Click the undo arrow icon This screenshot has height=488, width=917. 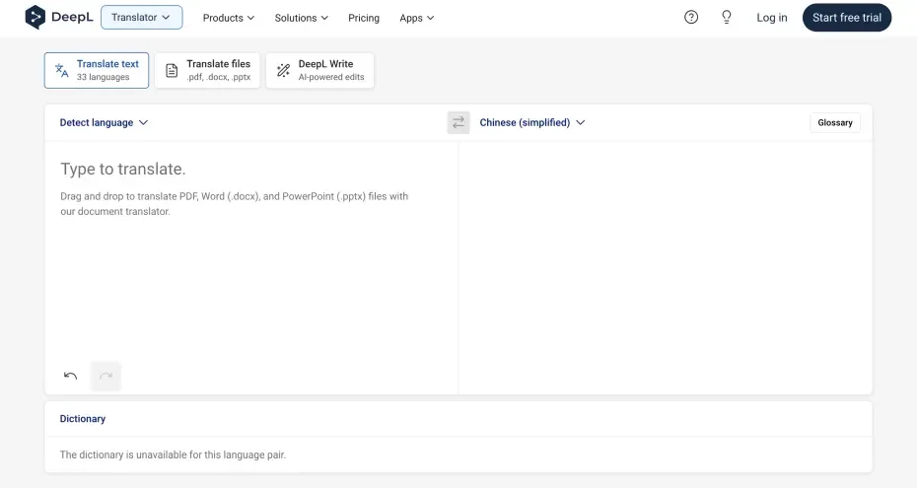coord(70,376)
